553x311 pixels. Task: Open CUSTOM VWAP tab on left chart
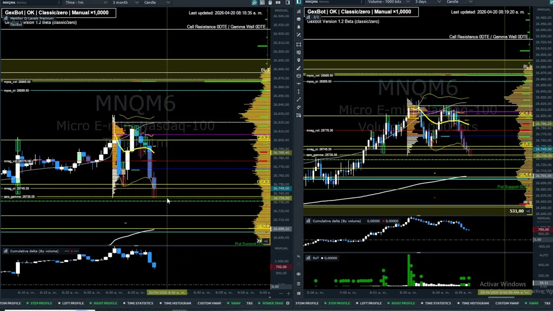[x=209, y=303]
